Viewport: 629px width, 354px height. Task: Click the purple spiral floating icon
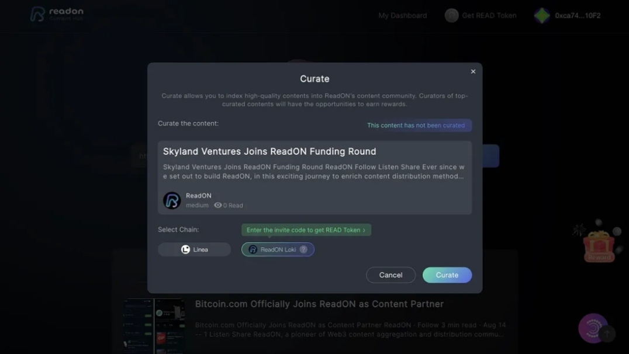(593, 328)
